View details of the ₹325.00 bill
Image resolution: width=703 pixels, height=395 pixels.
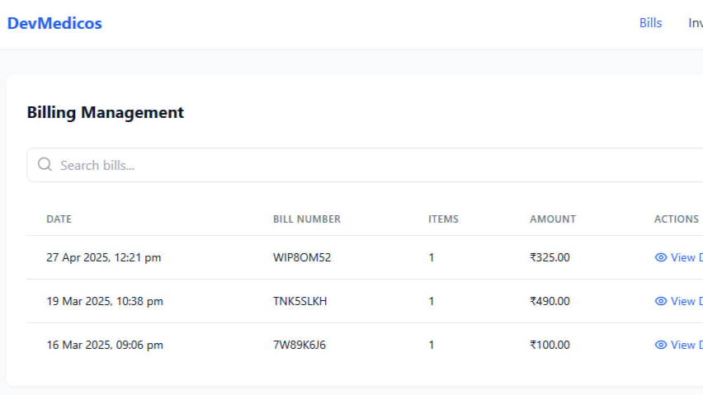[685, 257]
